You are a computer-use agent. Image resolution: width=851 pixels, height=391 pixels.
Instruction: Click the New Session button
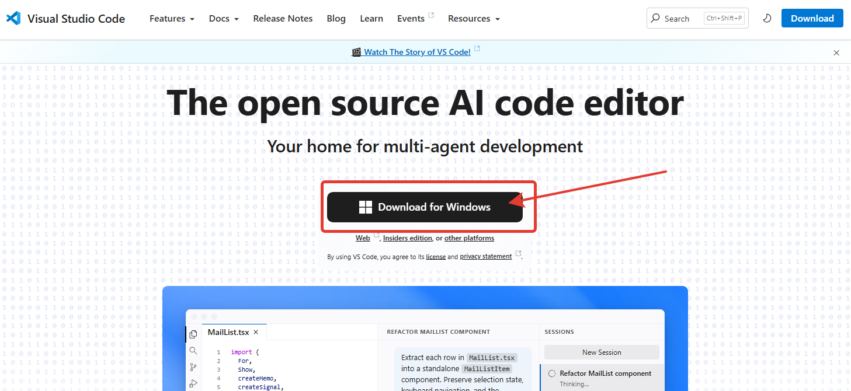(602, 352)
